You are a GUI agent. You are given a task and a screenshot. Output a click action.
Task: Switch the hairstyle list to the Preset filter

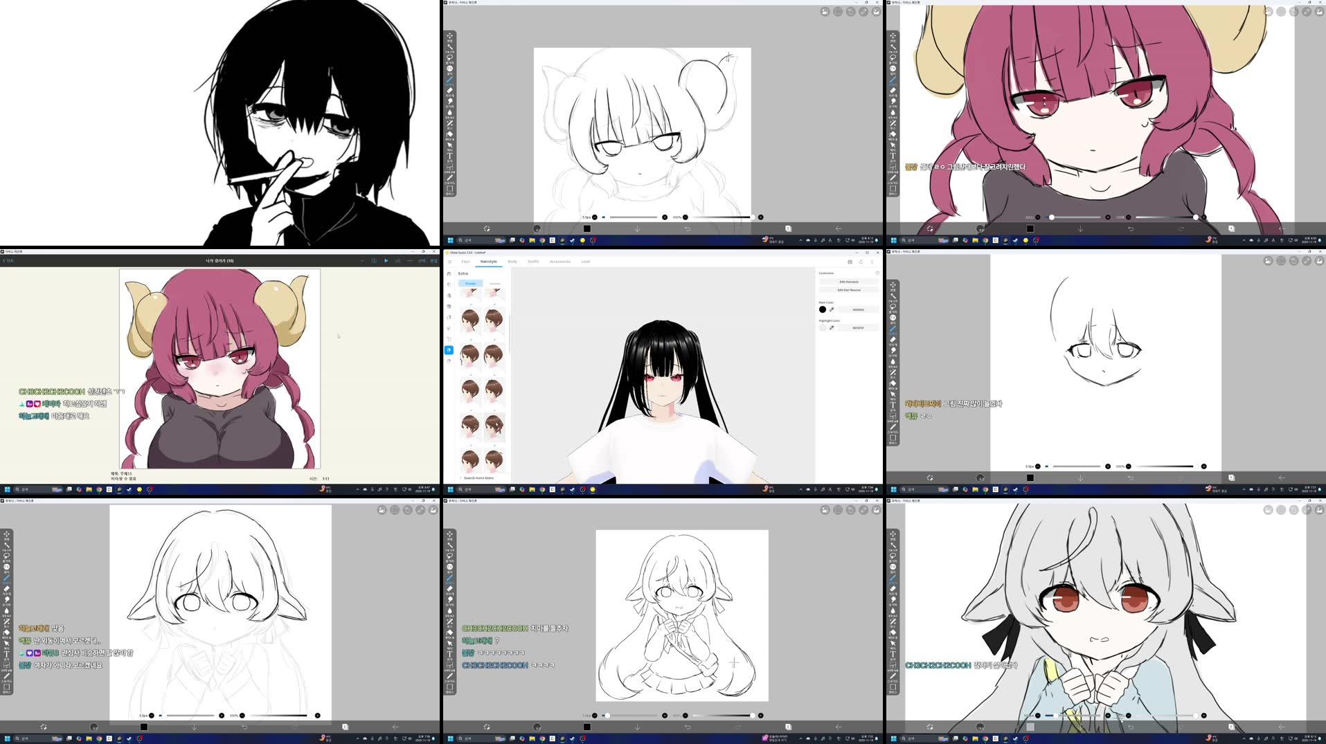(x=470, y=283)
